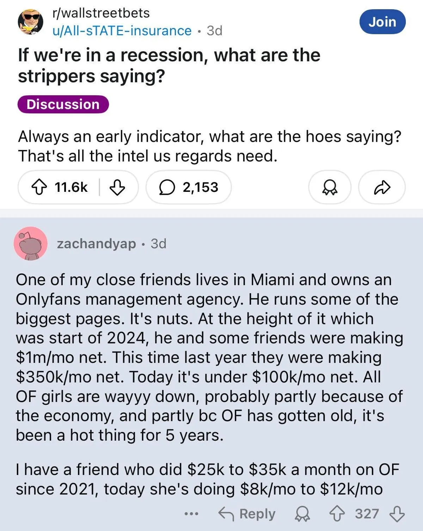This screenshot has height=531, width=423.
Task: Upvote zachandyap's comment
Action: click(337, 514)
